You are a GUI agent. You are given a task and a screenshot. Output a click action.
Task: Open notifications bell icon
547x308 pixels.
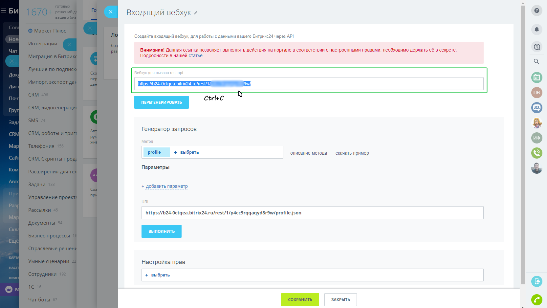tap(536, 30)
